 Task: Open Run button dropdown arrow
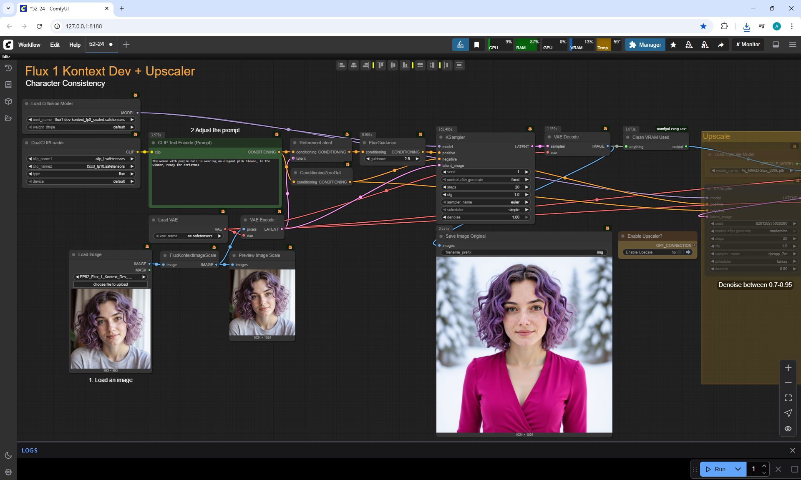pos(738,469)
